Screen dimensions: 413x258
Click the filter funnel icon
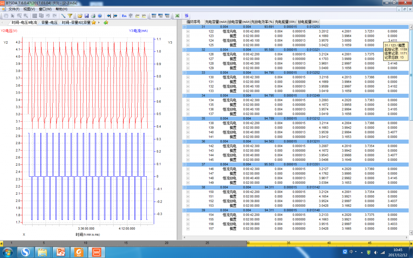coord(70,16)
